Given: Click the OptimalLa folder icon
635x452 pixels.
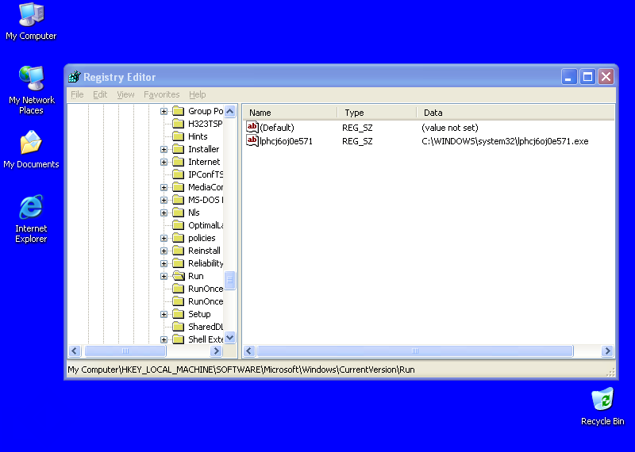Looking at the screenshot, I should click(x=178, y=225).
